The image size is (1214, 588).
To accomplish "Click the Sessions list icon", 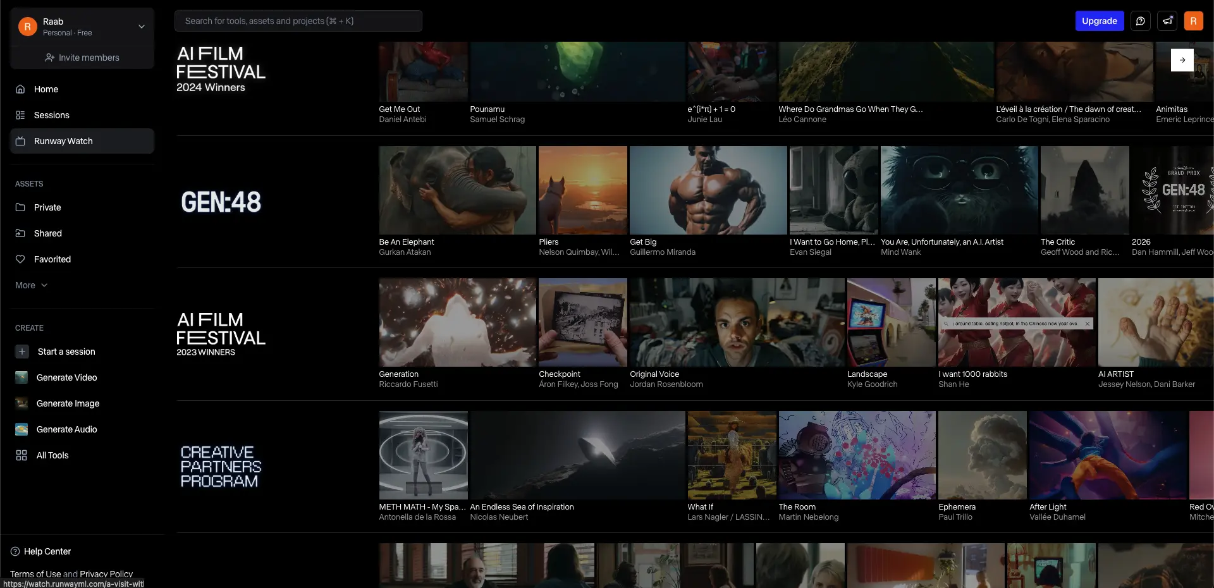I will point(20,115).
